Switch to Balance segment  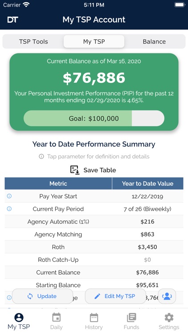(x=154, y=41)
